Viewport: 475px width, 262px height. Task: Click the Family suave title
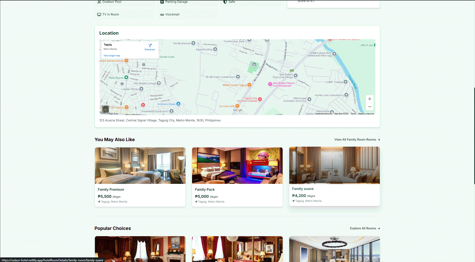(303, 189)
